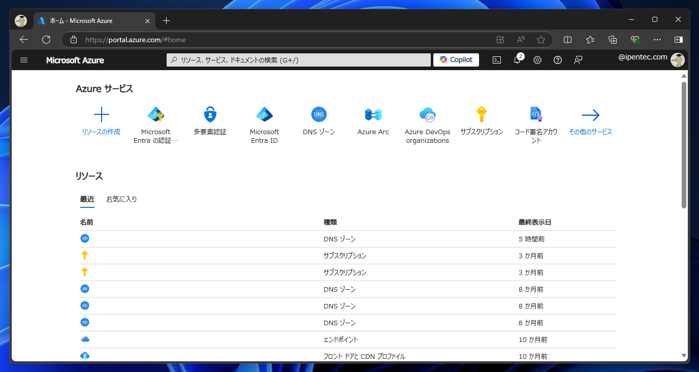This screenshot has width=699, height=372.
Task: Open the Edge settings ellipsis menu
Action: coord(657,39)
